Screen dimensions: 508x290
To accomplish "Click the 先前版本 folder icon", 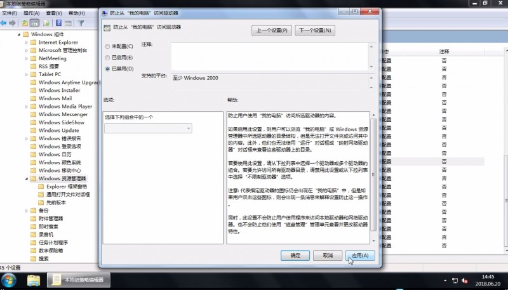I will tap(41, 202).
